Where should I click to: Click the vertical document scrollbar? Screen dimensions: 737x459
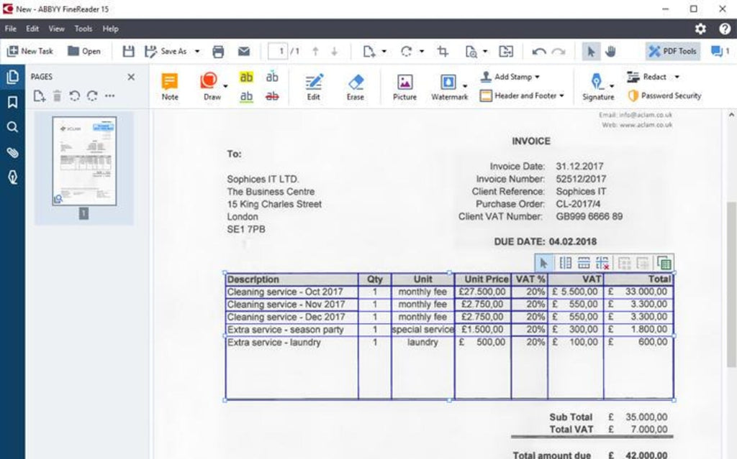tap(731, 284)
